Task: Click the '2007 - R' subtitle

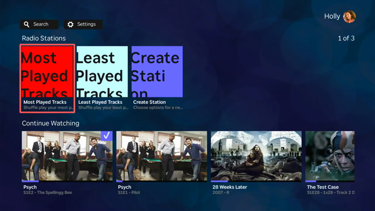Action: click(221, 193)
